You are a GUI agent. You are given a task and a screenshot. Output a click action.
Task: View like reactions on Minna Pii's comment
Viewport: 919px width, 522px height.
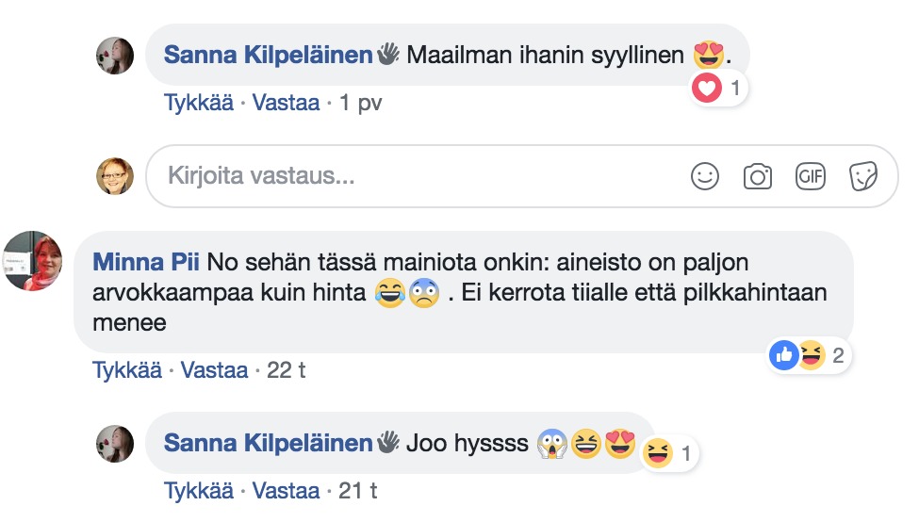point(784,355)
